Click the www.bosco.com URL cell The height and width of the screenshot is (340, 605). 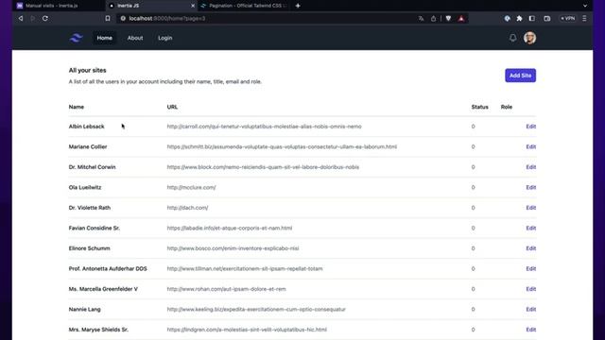coord(233,248)
